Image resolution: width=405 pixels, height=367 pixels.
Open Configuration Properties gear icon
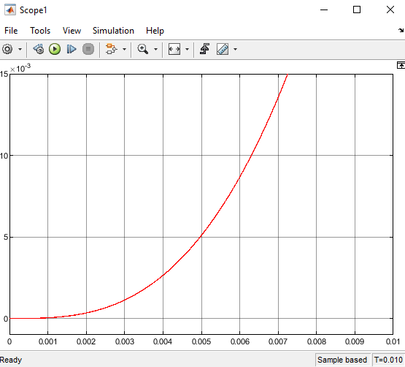point(7,49)
